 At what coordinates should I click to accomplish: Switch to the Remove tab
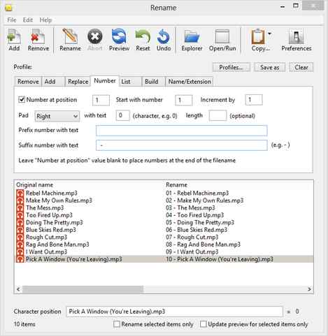(x=28, y=82)
